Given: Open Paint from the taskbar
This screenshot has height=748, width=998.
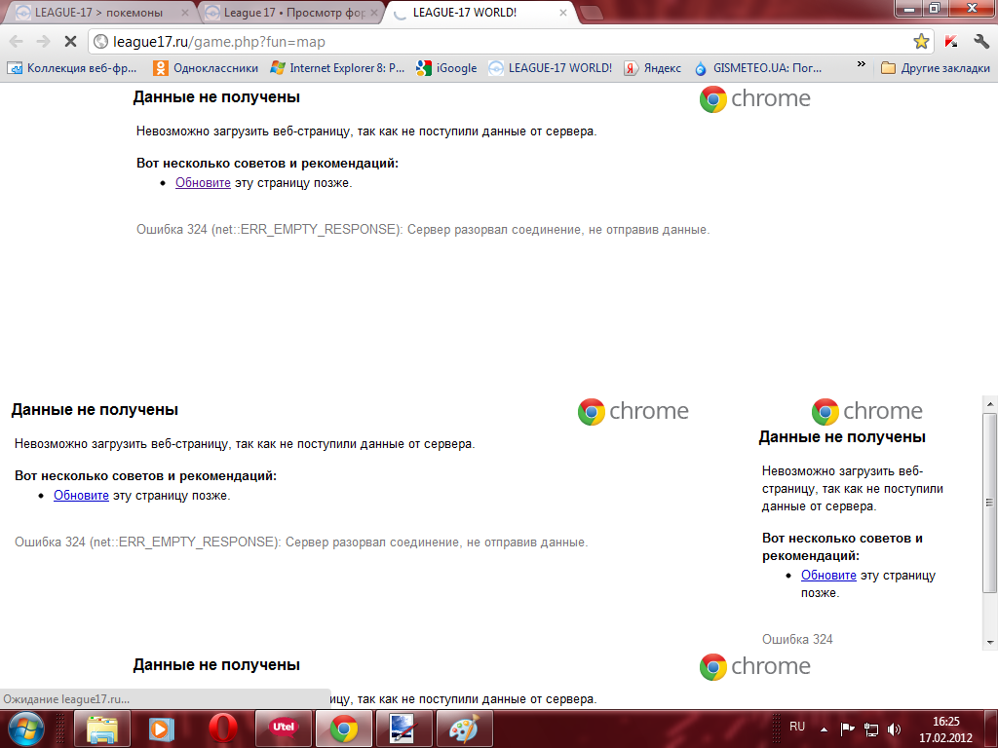Looking at the screenshot, I should tap(464, 728).
